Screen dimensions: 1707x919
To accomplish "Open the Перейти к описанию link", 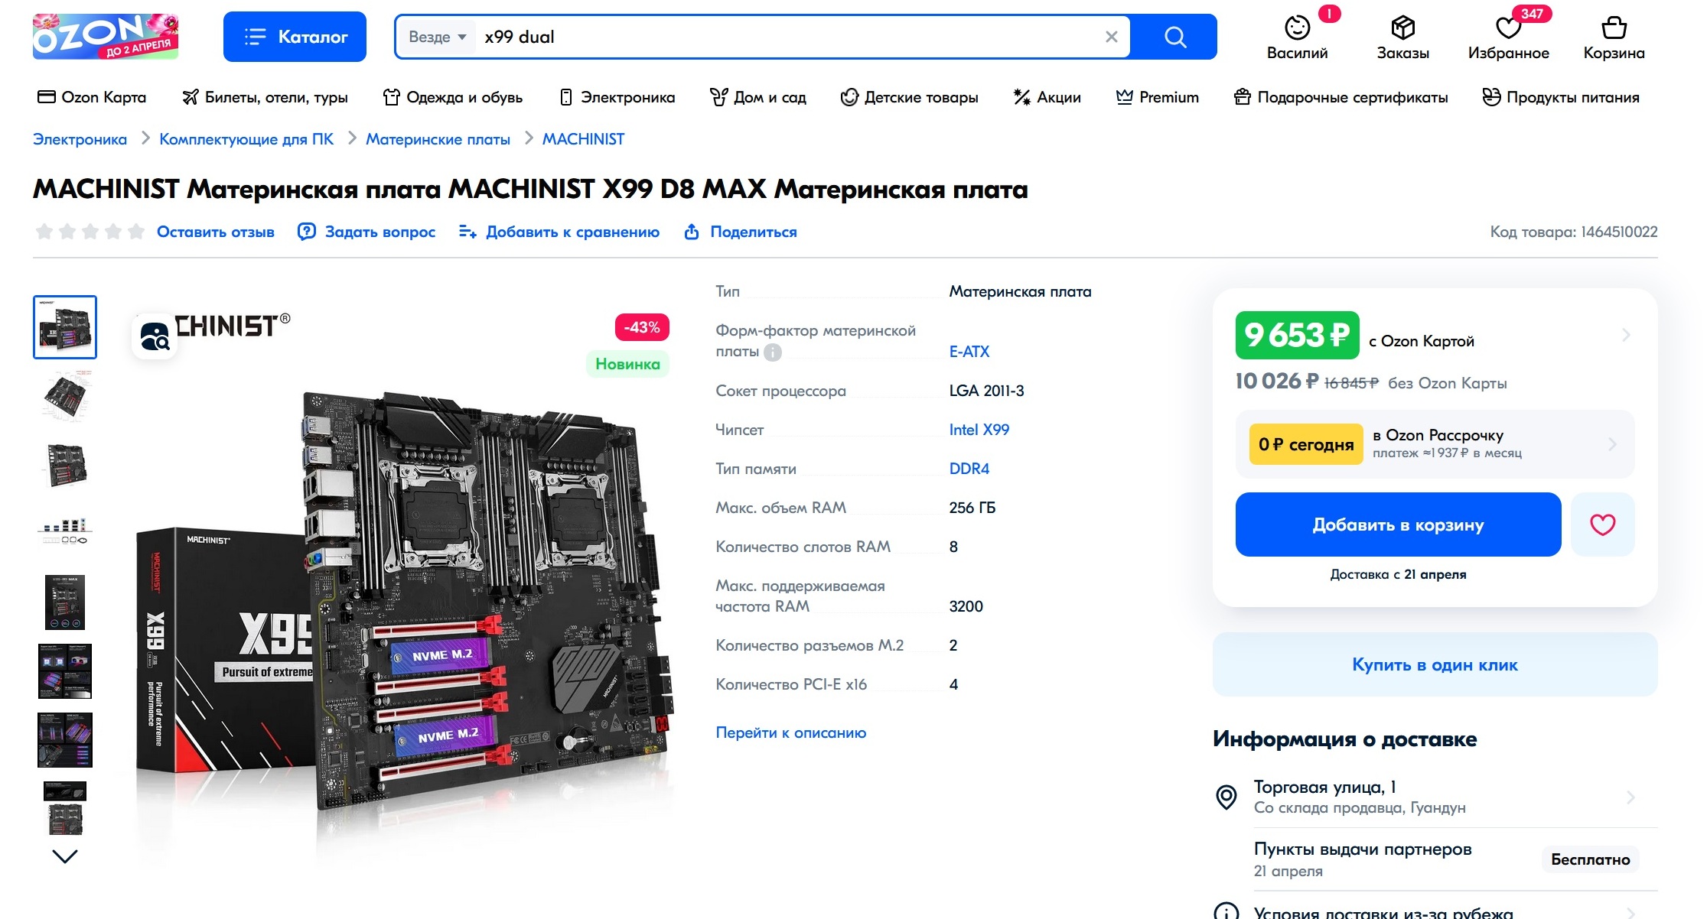I will click(790, 732).
